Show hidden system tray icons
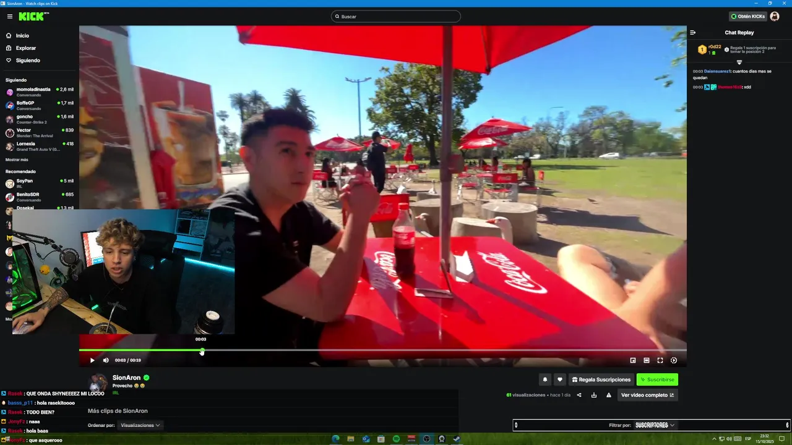Image resolution: width=792 pixels, height=445 pixels. (x=715, y=439)
